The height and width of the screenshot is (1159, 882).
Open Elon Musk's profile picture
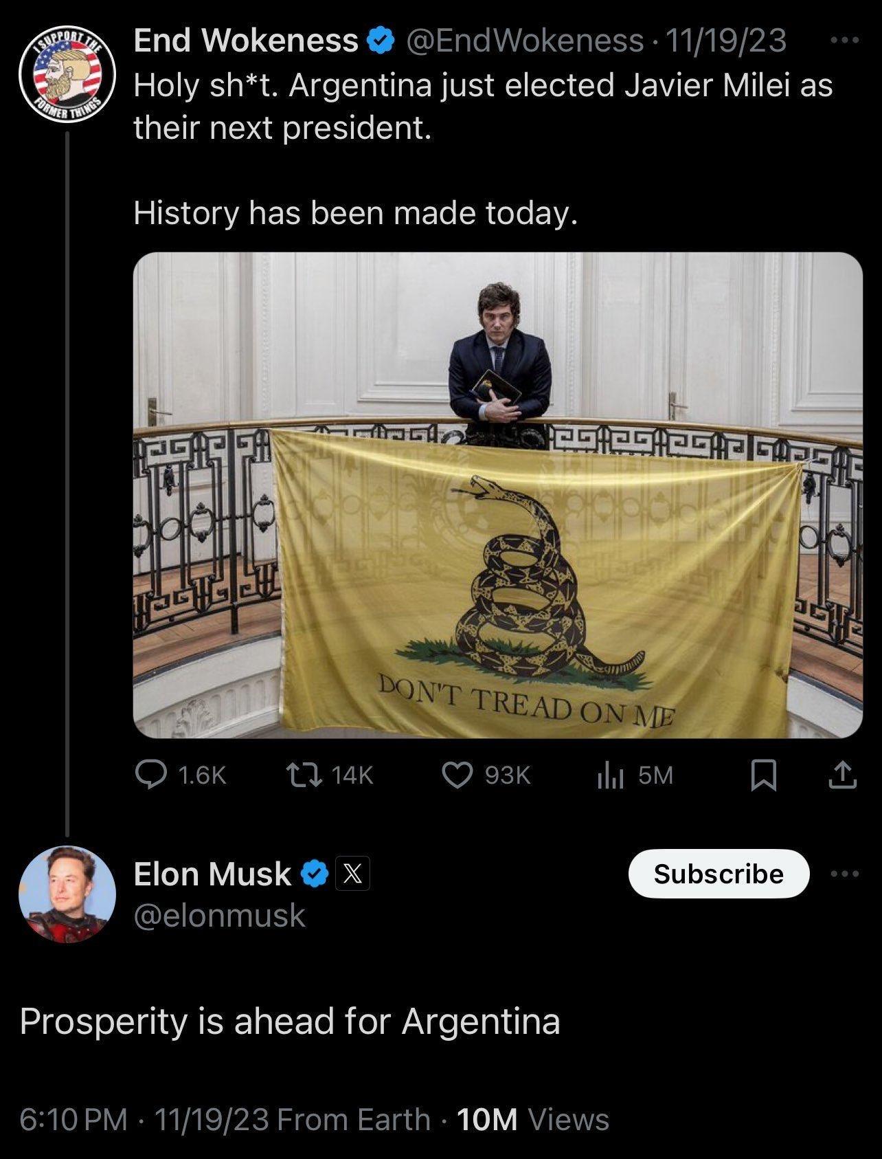point(67,894)
